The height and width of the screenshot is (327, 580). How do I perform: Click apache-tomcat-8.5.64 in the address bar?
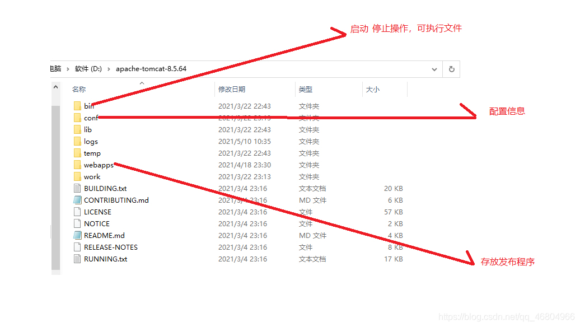pos(151,69)
